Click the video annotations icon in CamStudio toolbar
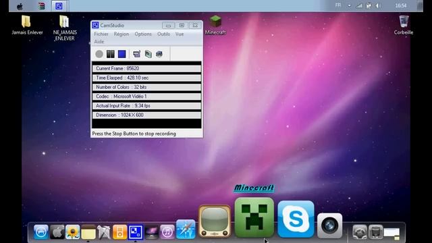Viewport: 432px width, 243px height. [148, 54]
